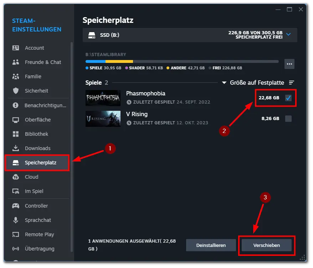Click the Phasmophobia game thumbnail

103,98
